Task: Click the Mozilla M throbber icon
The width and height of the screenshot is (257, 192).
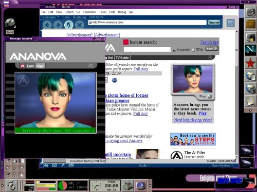Action: tap(230, 23)
